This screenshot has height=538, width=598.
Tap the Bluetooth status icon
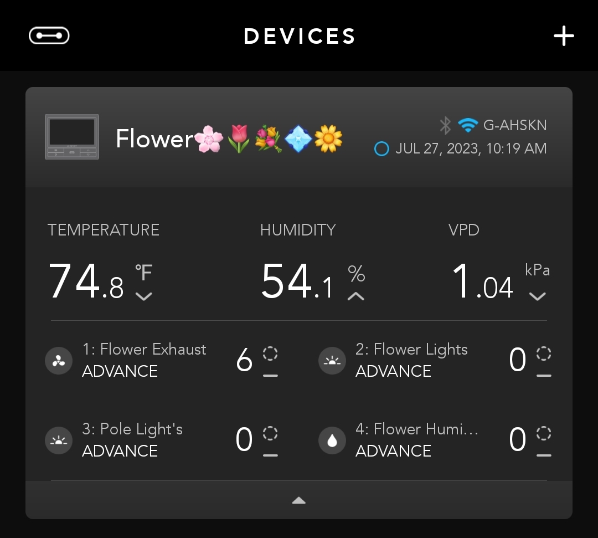[x=445, y=125]
